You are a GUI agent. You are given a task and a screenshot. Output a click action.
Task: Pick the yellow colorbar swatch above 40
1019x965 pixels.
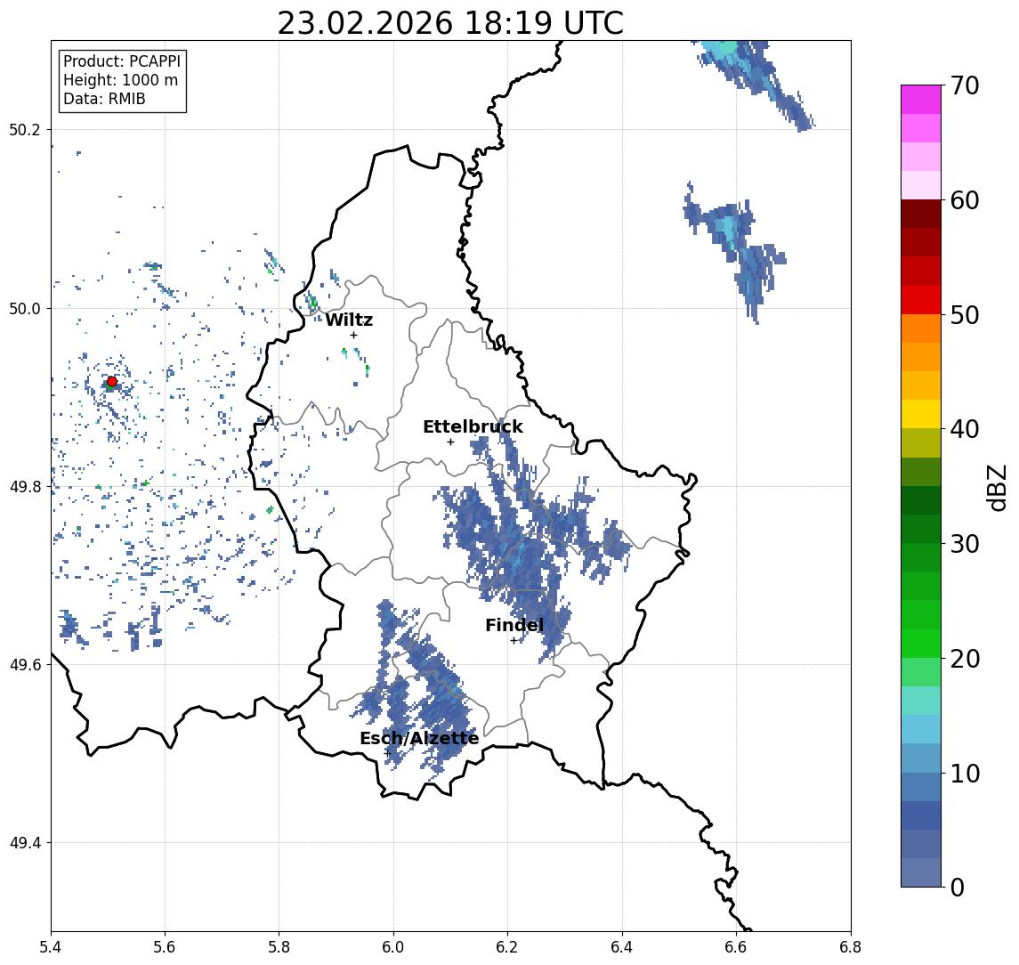click(921, 414)
